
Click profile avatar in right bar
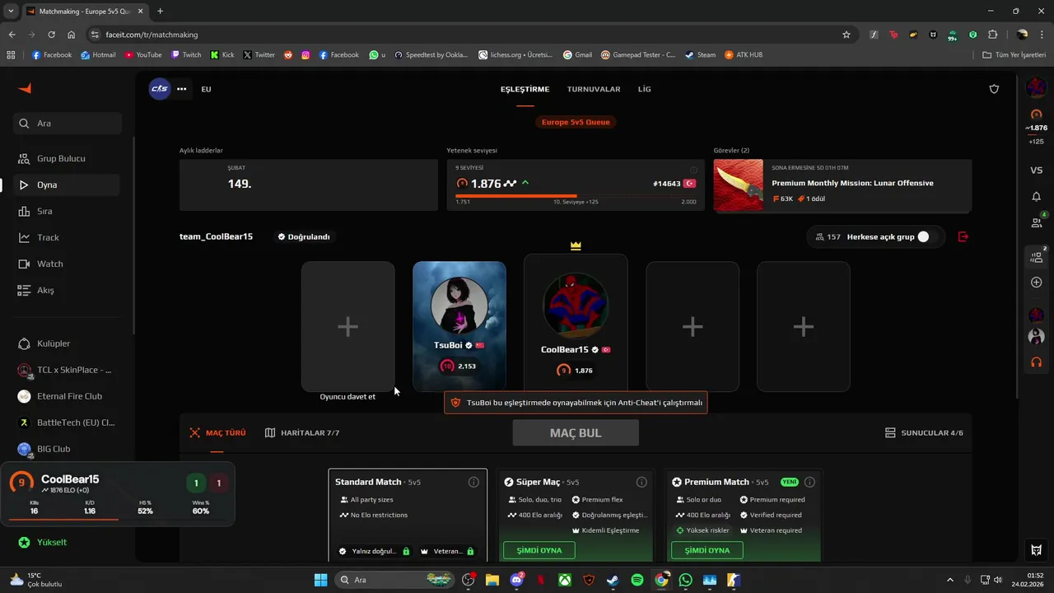point(1036,87)
